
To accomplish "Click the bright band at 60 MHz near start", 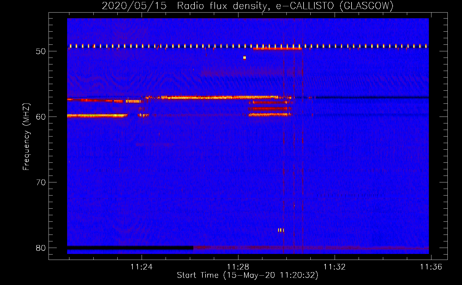I will [97, 115].
